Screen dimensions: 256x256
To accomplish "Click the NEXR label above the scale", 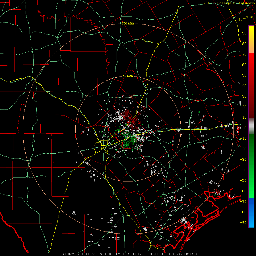I will pyautogui.click(x=250, y=17).
